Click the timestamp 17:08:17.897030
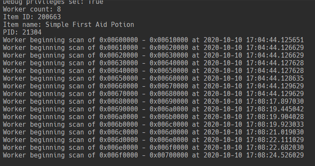Screen dimensions: 315x166 (x=275, y=102)
